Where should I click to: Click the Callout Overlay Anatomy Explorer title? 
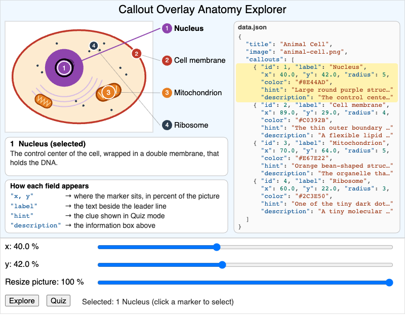(202, 10)
